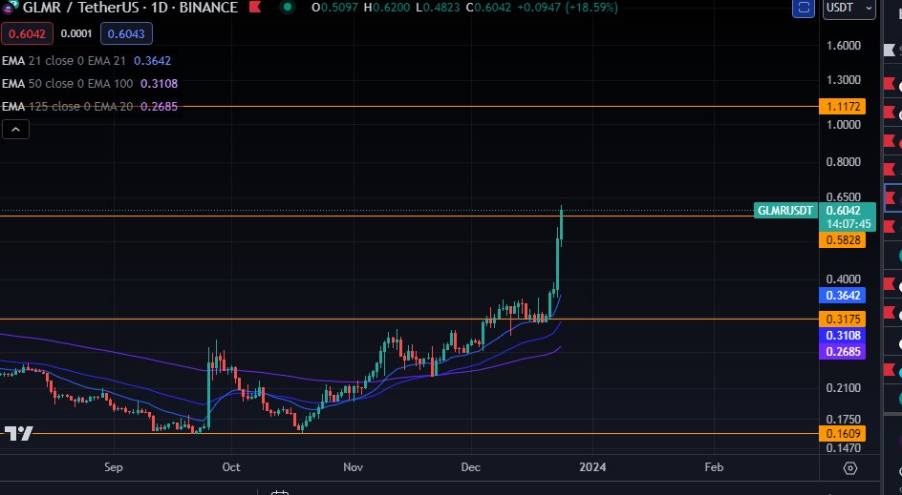Click the 0.3108 EMA price label
The image size is (902, 495).
coord(842,336)
